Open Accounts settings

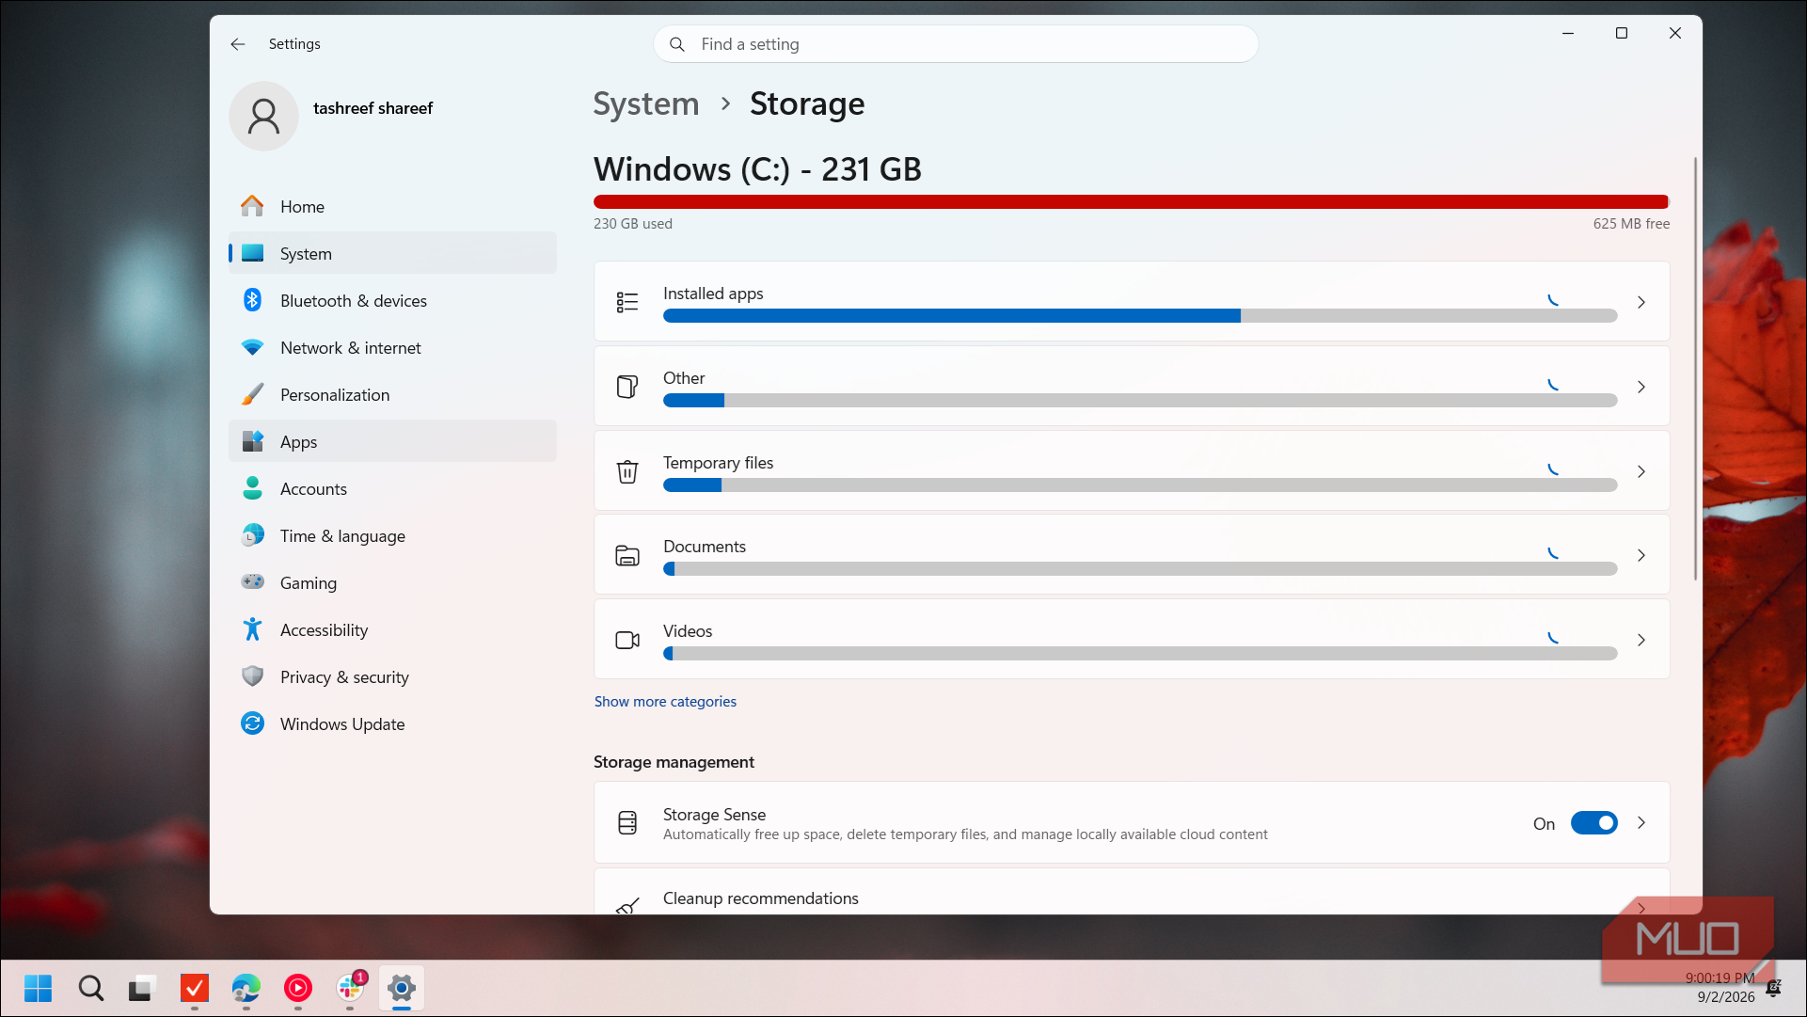[392, 488]
